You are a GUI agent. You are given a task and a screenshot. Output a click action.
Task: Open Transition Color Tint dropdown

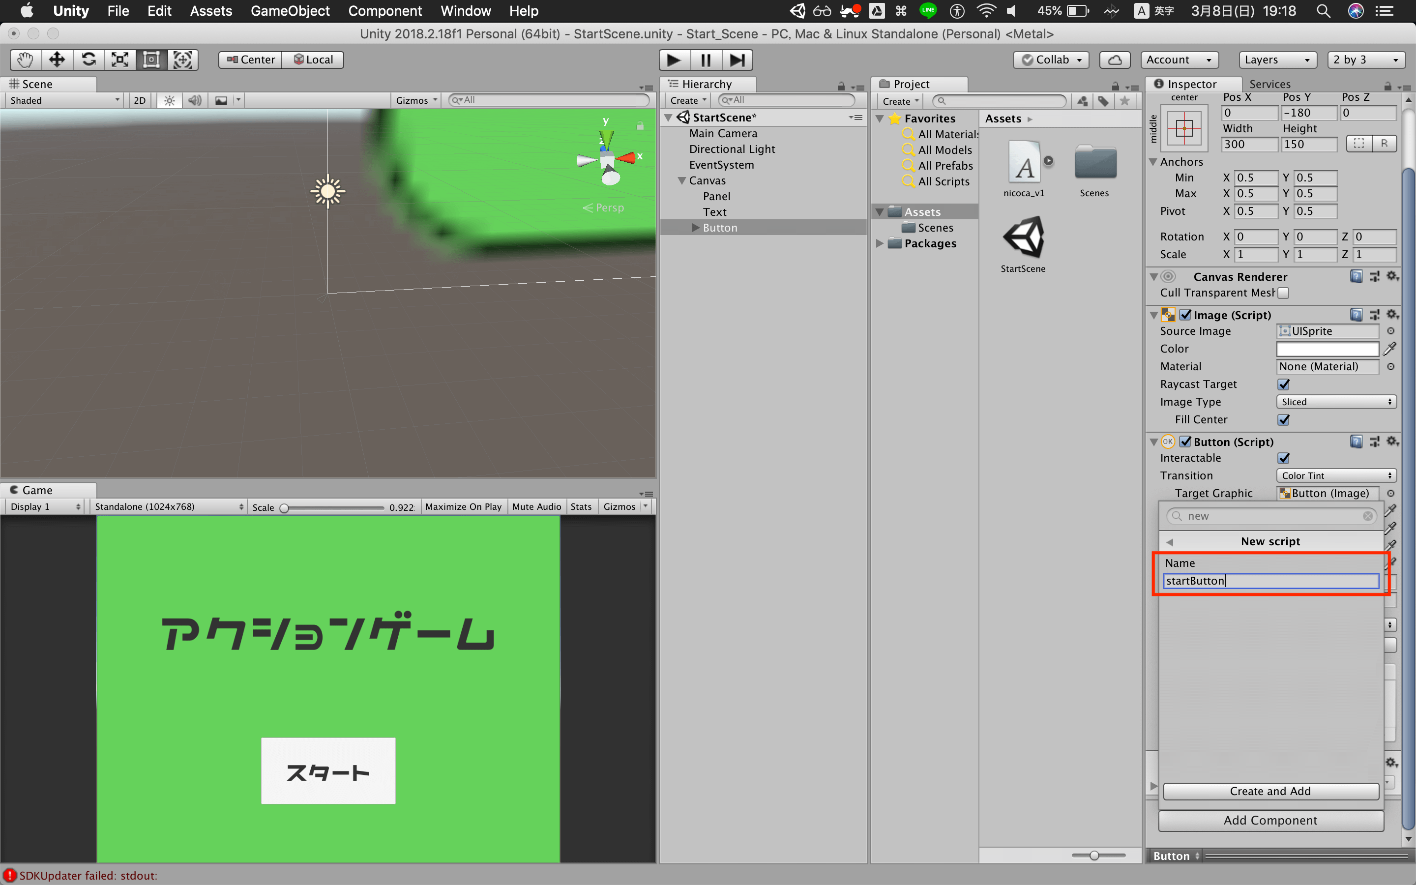pyautogui.click(x=1336, y=476)
